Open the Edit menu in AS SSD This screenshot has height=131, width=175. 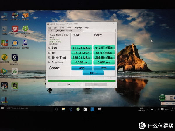click(x=55, y=28)
